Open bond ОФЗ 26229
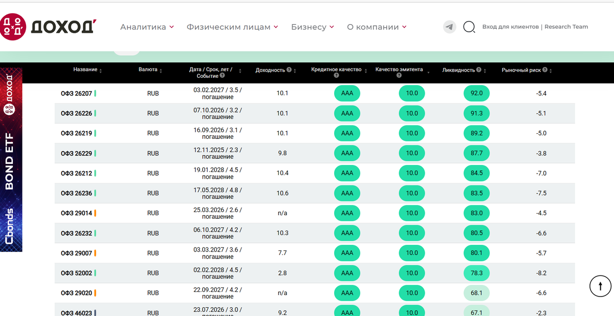 tap(77, 153)
